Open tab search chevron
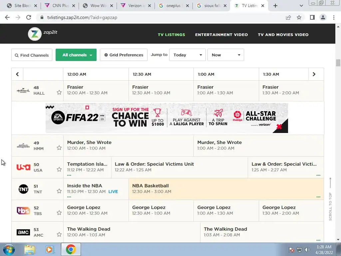This screenshot has width=341, height=256. 301,6
